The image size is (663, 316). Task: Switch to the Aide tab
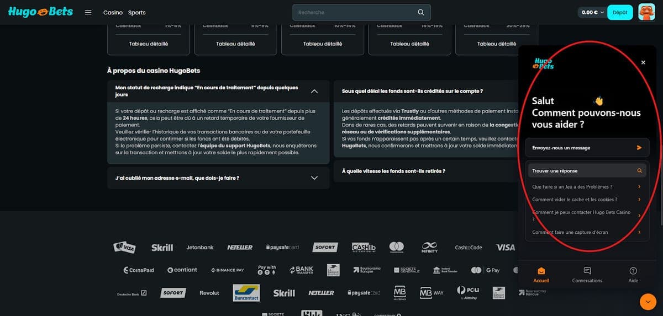tap(633, 275)
